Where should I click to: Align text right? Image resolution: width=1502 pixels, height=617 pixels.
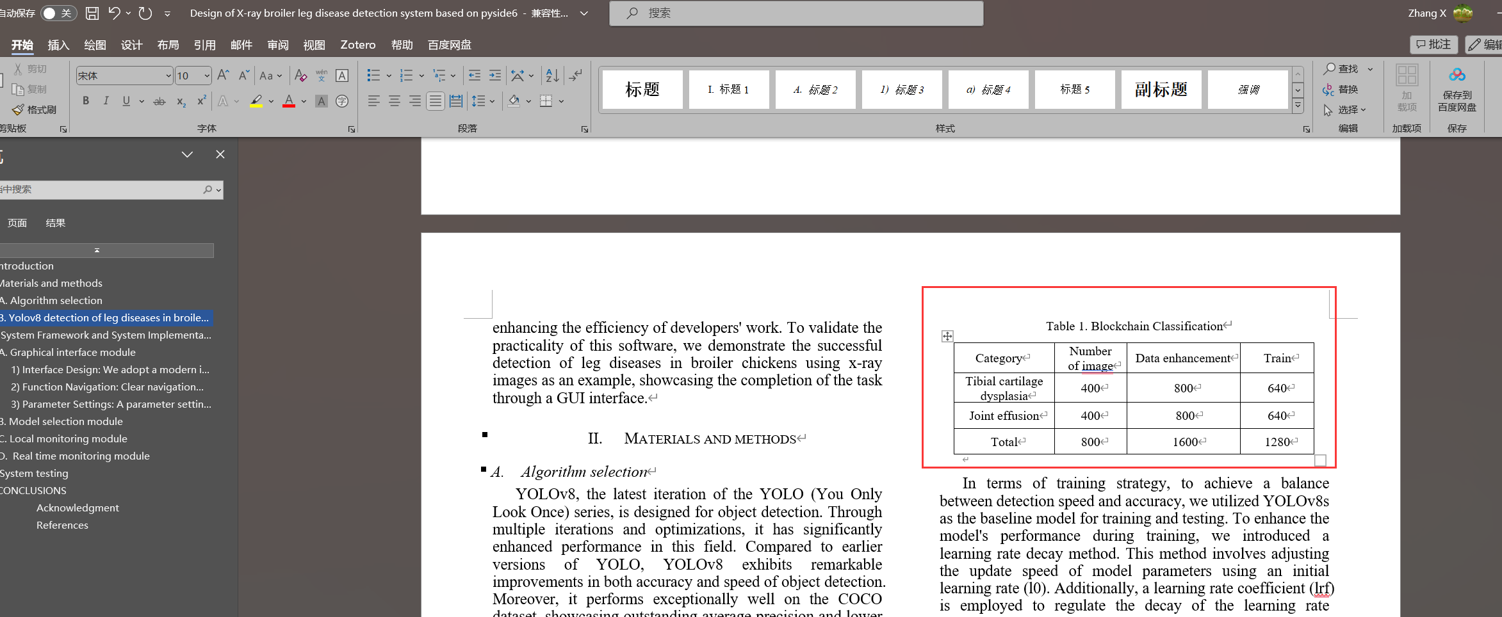pyautogui.click(x=415, y=101)
